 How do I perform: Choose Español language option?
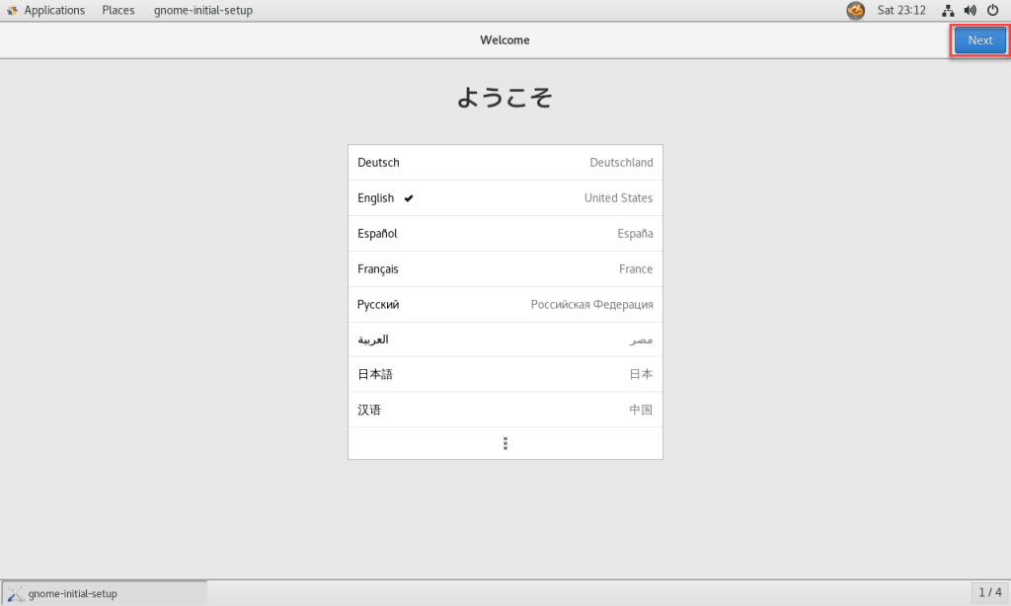[x=505, y=233]
